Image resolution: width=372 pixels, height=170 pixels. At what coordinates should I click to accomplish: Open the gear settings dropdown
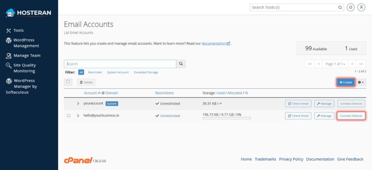click(361, 82)
